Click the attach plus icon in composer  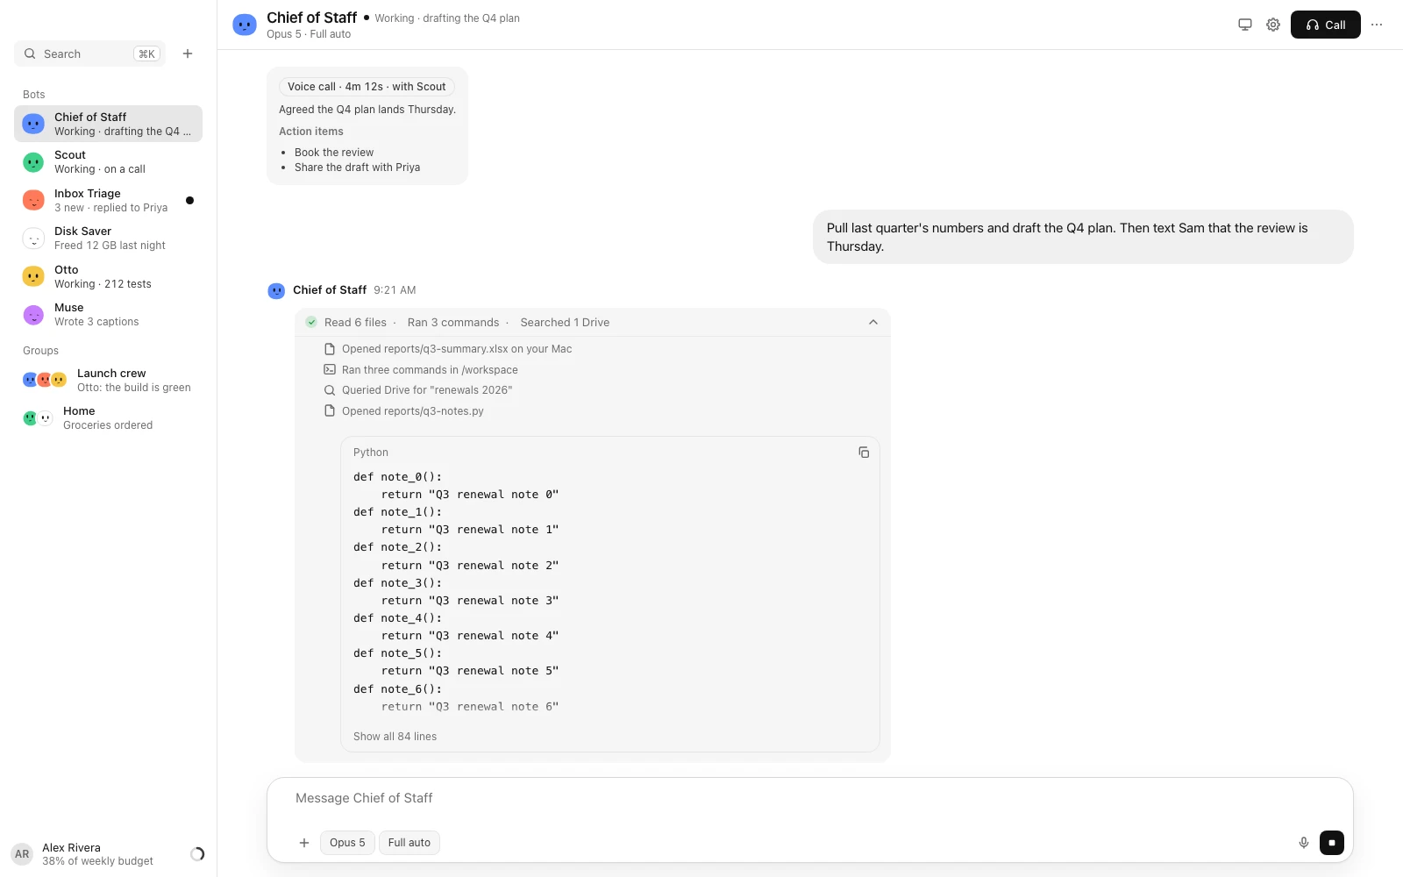point(304,843)
